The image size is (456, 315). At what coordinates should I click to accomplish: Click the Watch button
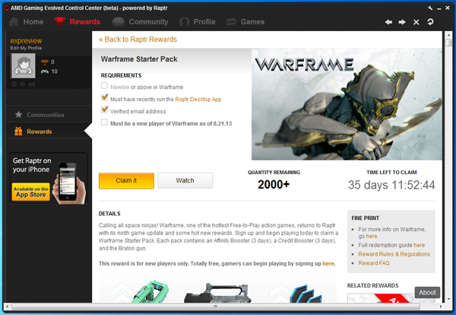(x=185, y=180)
